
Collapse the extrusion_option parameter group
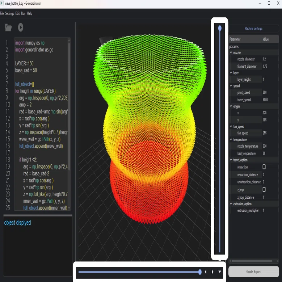(x=231, y=204)
